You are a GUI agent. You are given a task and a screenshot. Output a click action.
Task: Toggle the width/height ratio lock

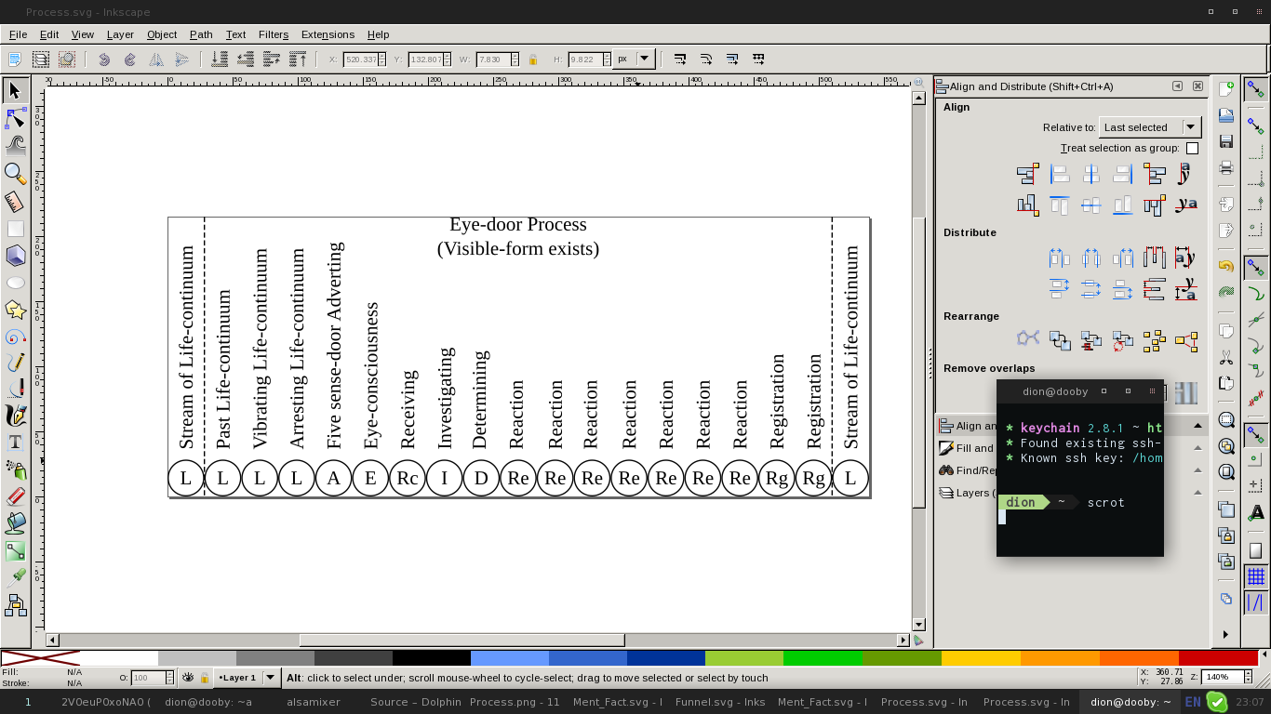click(x=533, y=59)
